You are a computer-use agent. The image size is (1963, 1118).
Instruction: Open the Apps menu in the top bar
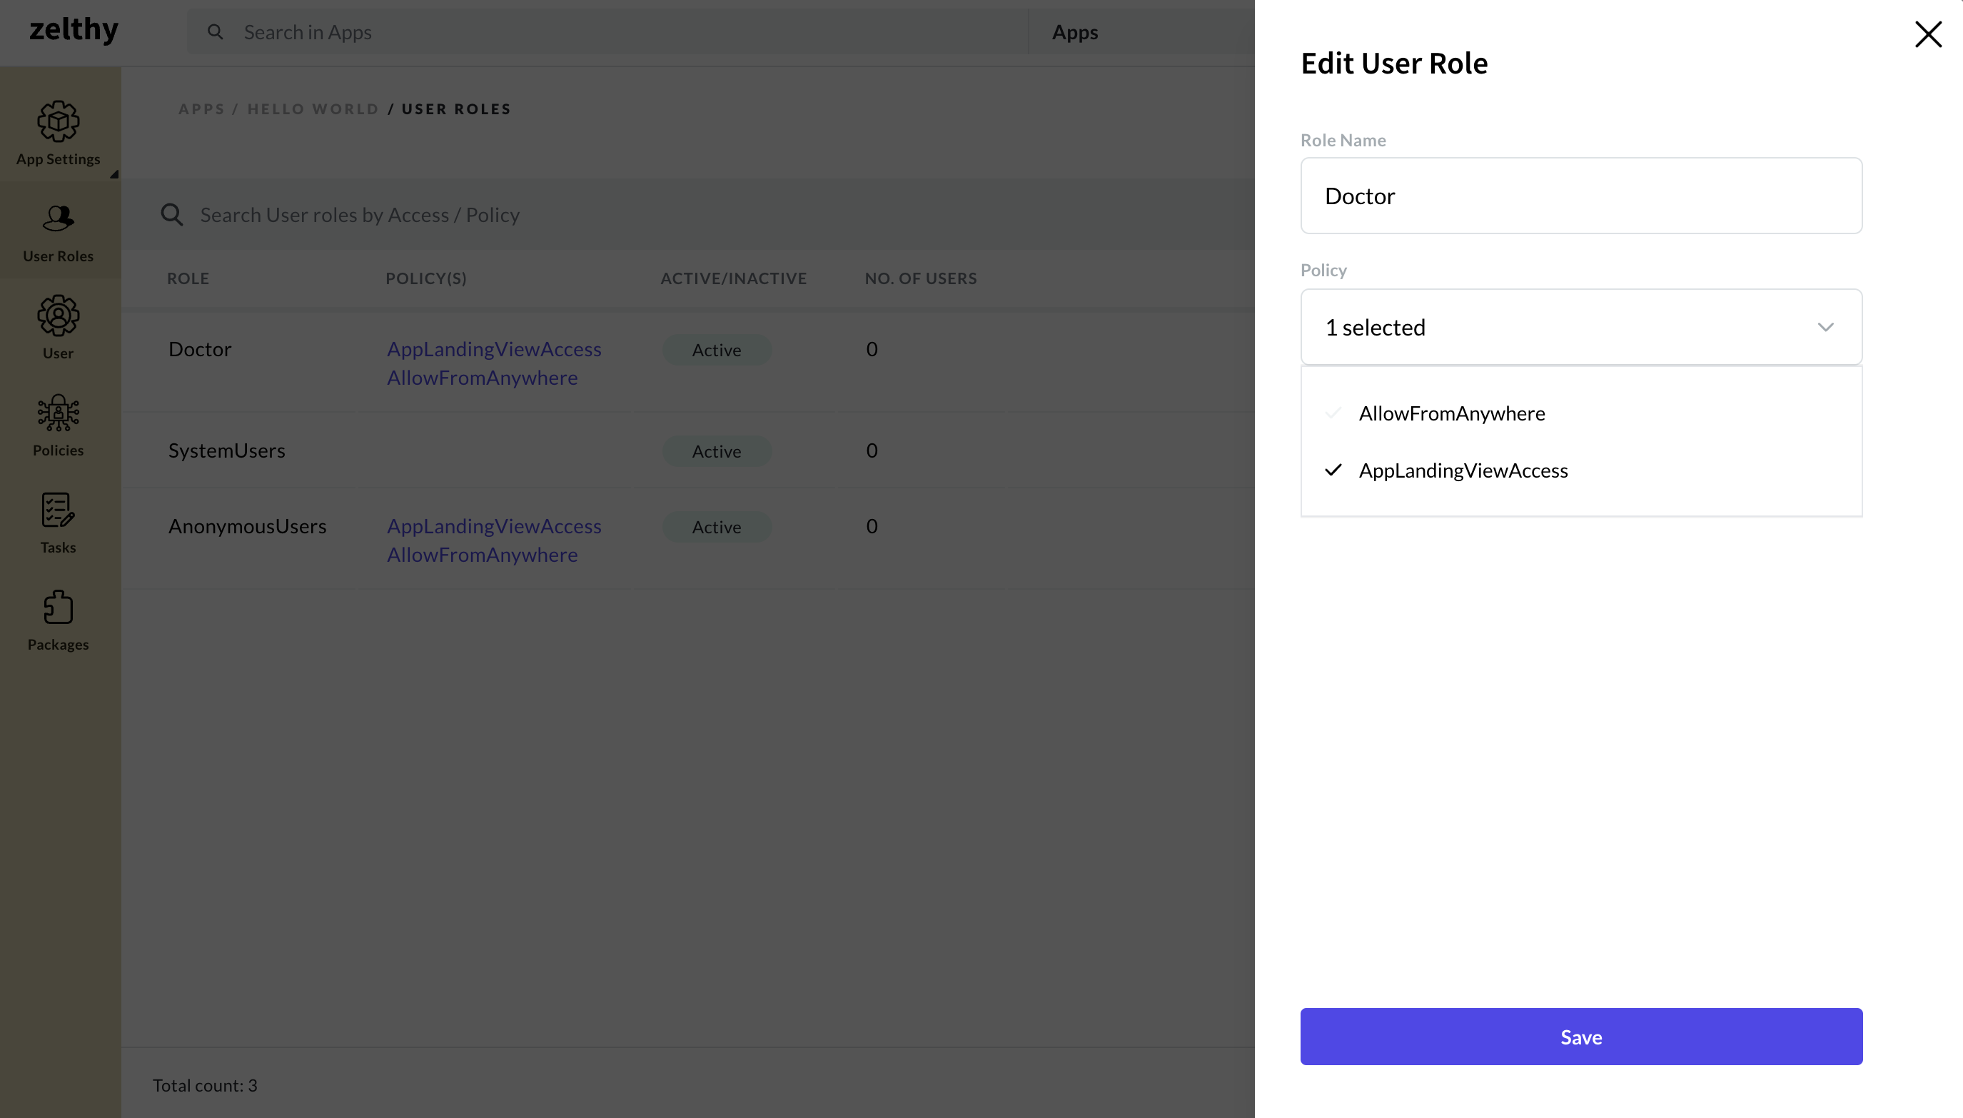(x=1074, y=32)
